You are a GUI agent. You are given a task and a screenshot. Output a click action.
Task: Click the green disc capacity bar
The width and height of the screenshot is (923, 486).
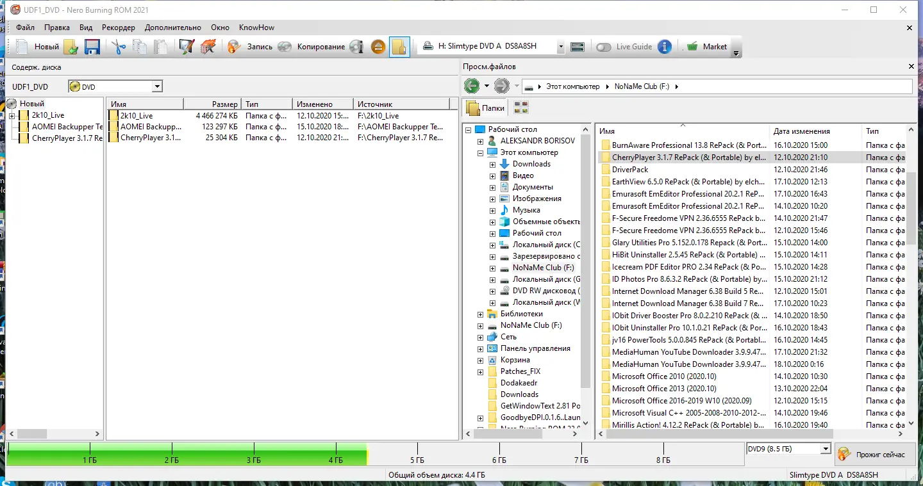pyautogui.click(x=187, y=453)
